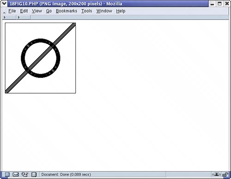
Task: Launch the Composer icon in status bar
Action: (24, 174)
